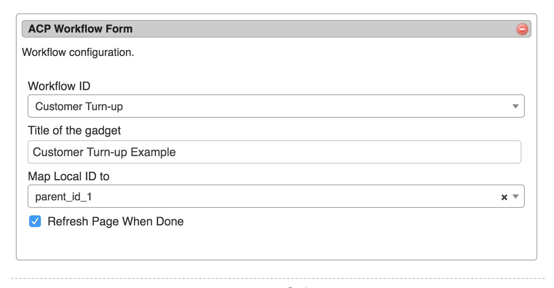Click the dashed divider line below the form
The image size is (554, 288).
[277, 278]
